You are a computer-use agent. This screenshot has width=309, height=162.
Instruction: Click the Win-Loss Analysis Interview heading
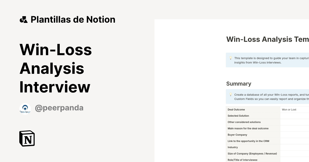(x=56, y=68)
